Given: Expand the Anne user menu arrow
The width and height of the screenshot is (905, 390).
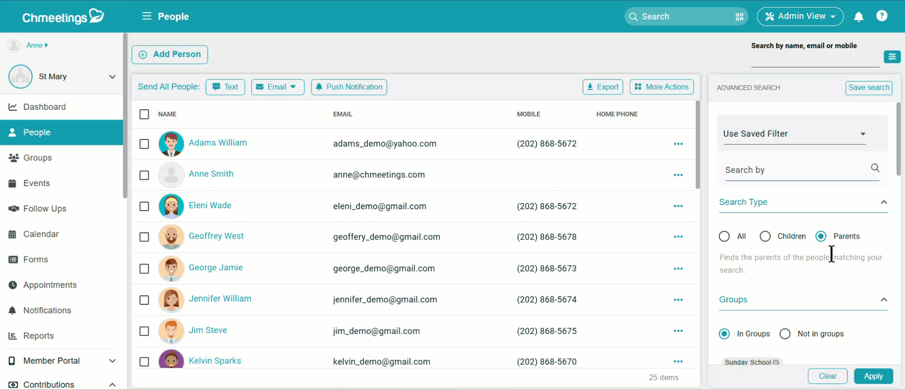Looking at the screenshot, I should (x=46, y=45).
